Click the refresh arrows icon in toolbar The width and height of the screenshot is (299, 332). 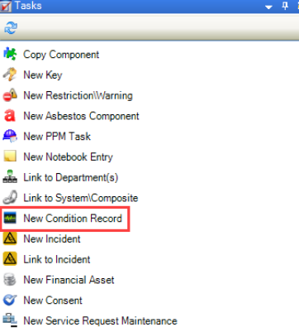point(11,28)
